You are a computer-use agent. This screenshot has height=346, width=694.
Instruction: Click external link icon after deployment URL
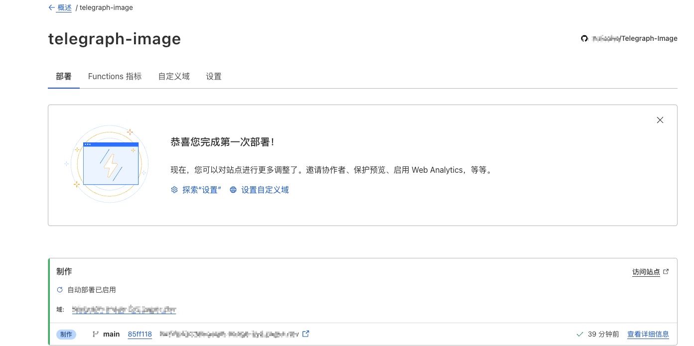[x=306, y=334]
